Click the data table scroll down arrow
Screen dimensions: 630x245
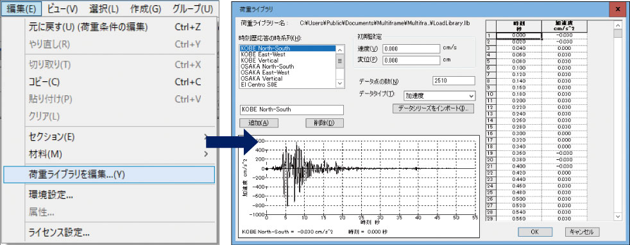[x=618, y=216]
